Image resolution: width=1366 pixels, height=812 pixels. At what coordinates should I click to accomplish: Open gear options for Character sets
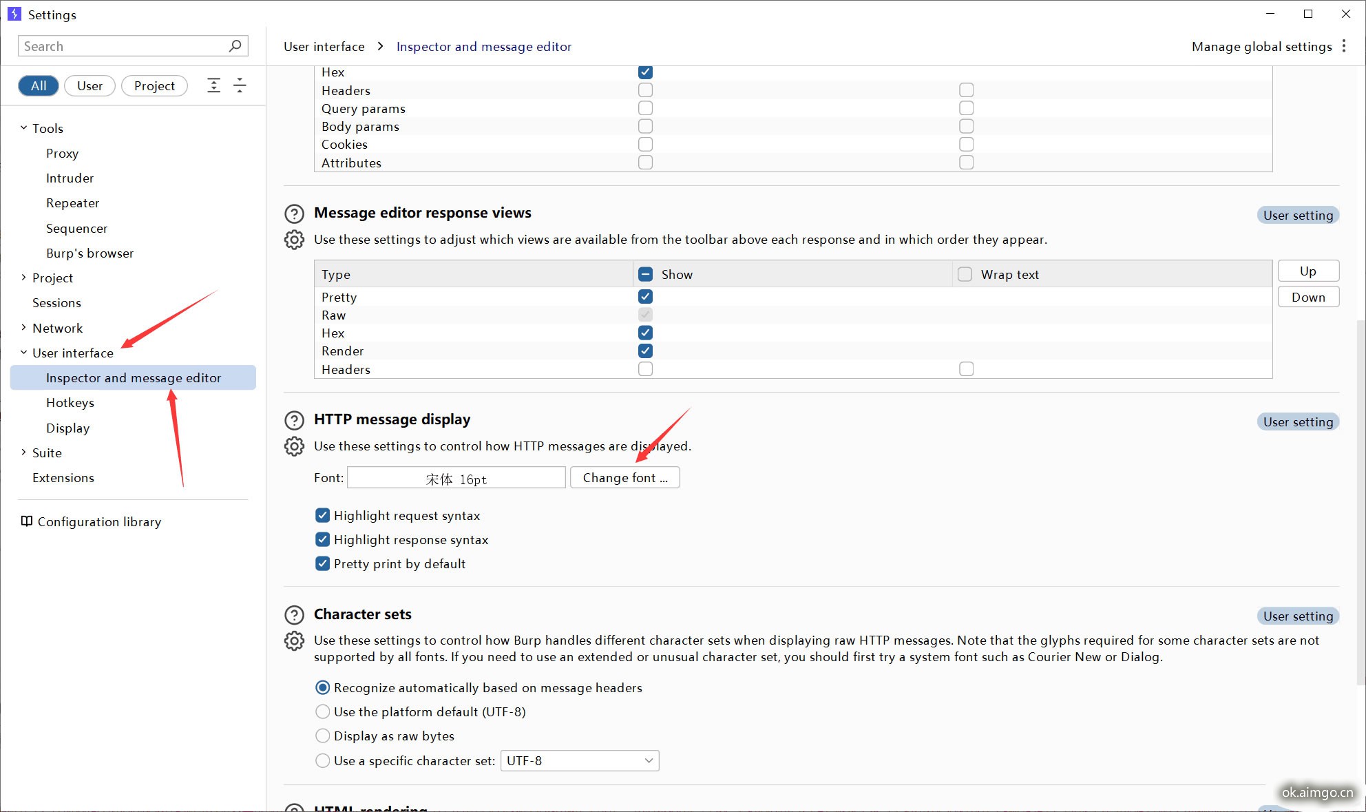(x=294, y=641)
